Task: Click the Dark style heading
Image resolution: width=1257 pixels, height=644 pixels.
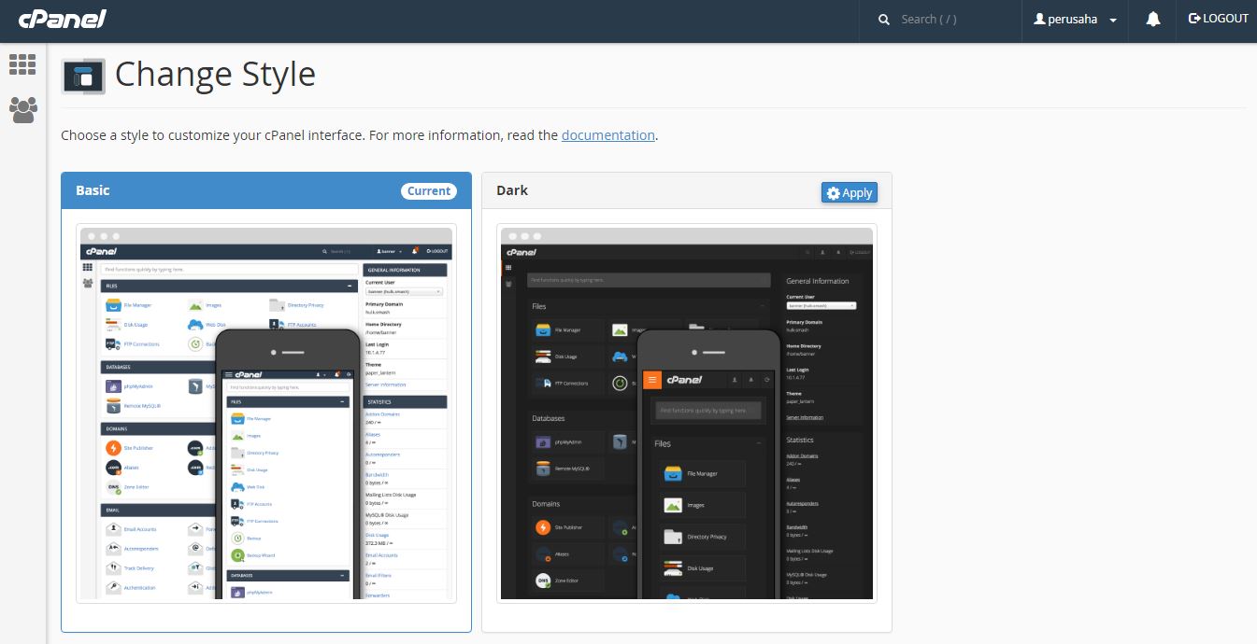Action: coord(512,190)
